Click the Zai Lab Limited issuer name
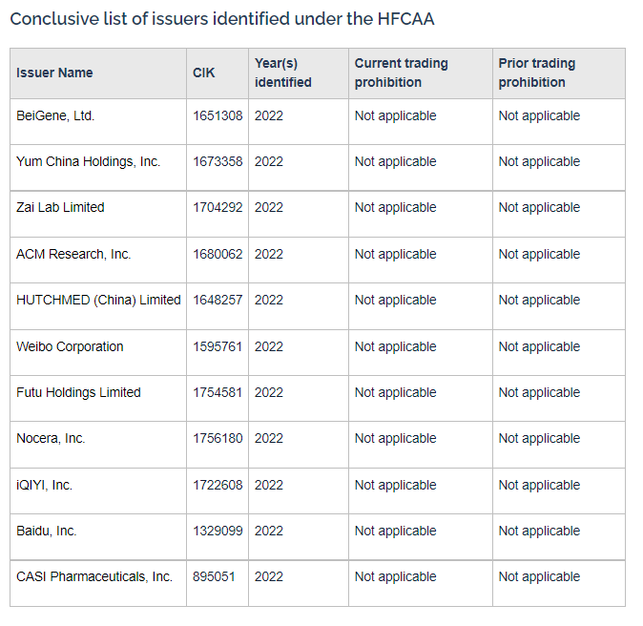The height and width of the screenshot is (626, 643). pos(60,207)
